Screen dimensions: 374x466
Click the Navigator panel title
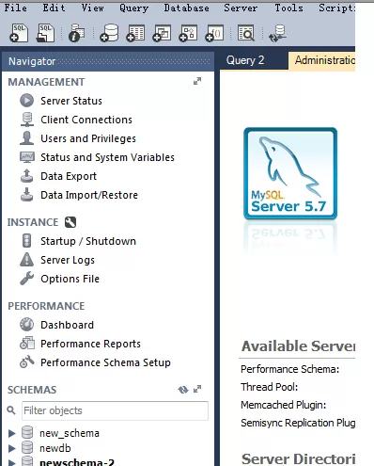tap(32, 61)
